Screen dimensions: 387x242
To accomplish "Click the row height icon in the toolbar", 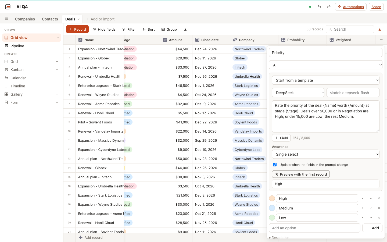I will (x=185, y=29).
